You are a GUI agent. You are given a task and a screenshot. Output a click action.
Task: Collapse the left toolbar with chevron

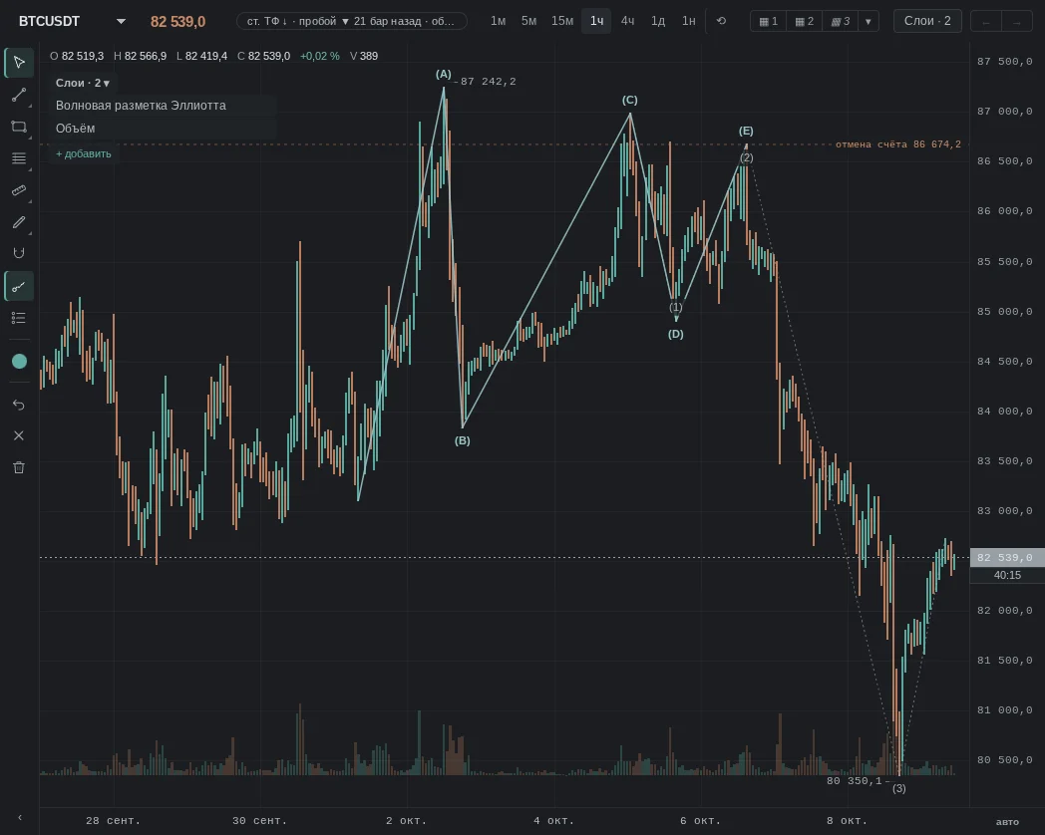click(19, 817)
